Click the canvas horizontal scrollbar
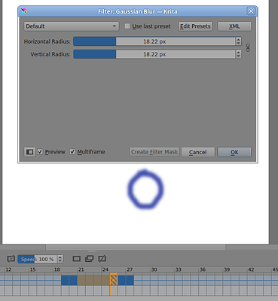The image size is (278, 301). pos(136,247)
